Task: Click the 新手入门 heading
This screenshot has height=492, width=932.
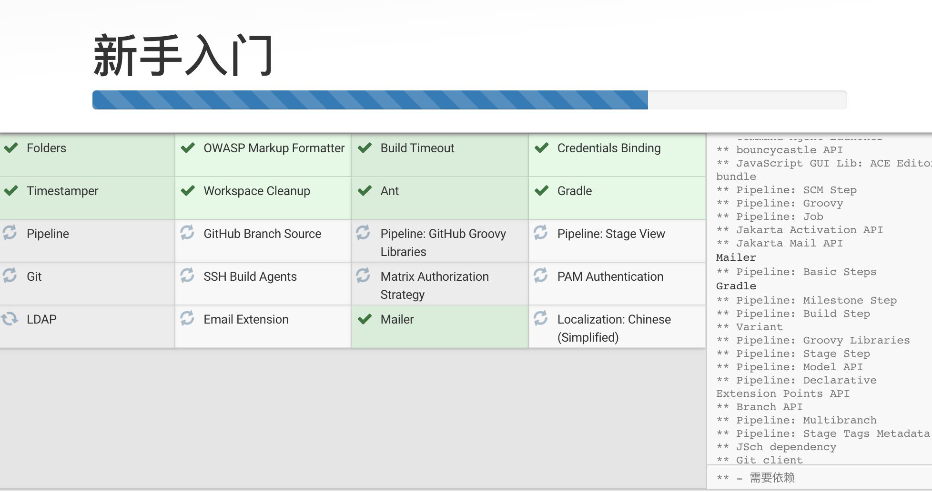Action: coord(183,56)
